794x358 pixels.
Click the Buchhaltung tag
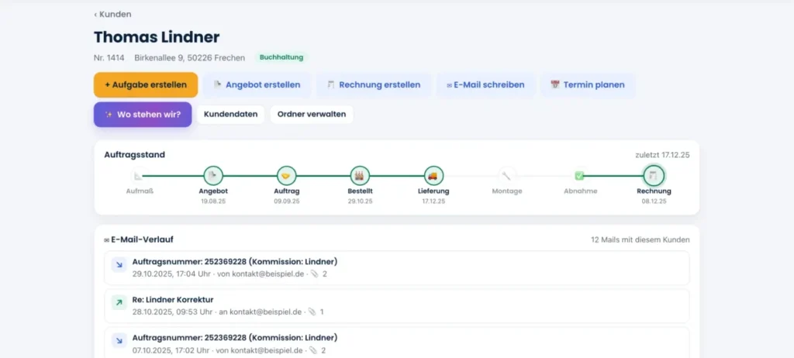click(x=281, y=57)
